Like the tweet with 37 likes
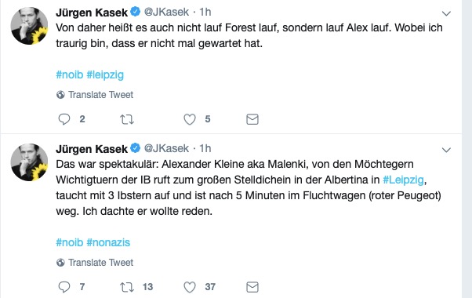This screenshot has height=298, width=472. click(190, 287)
